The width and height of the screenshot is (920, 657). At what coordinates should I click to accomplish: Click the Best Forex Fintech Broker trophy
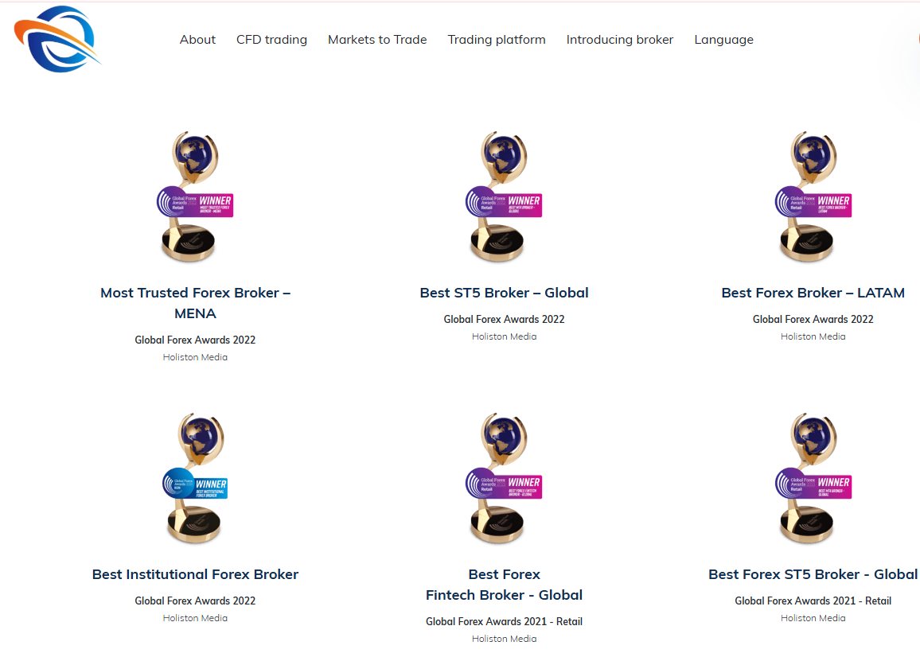(503, 479)
